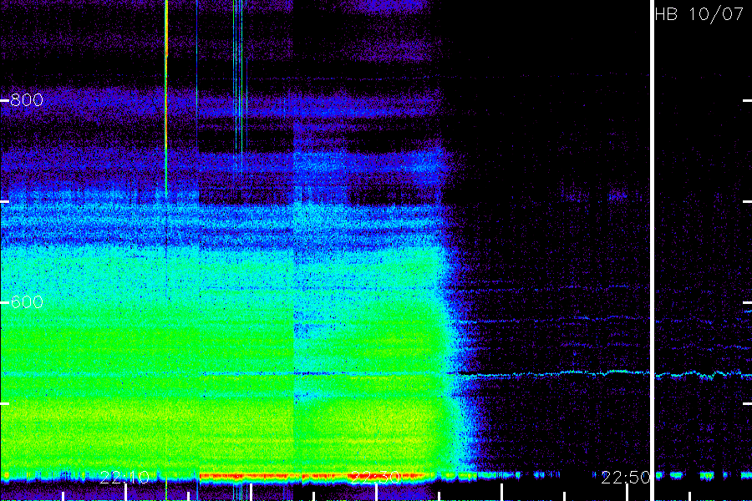Click the 22:50 time axis label
The width and height of the screenshot is (752, 501).
point(626,478)
